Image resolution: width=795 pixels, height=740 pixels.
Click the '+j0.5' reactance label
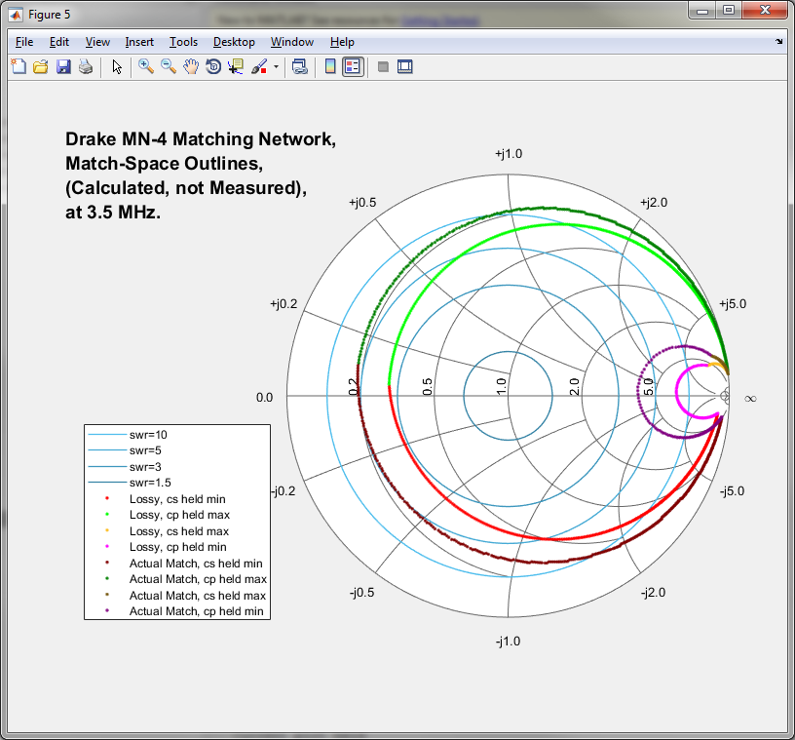(x=362, y=203)
